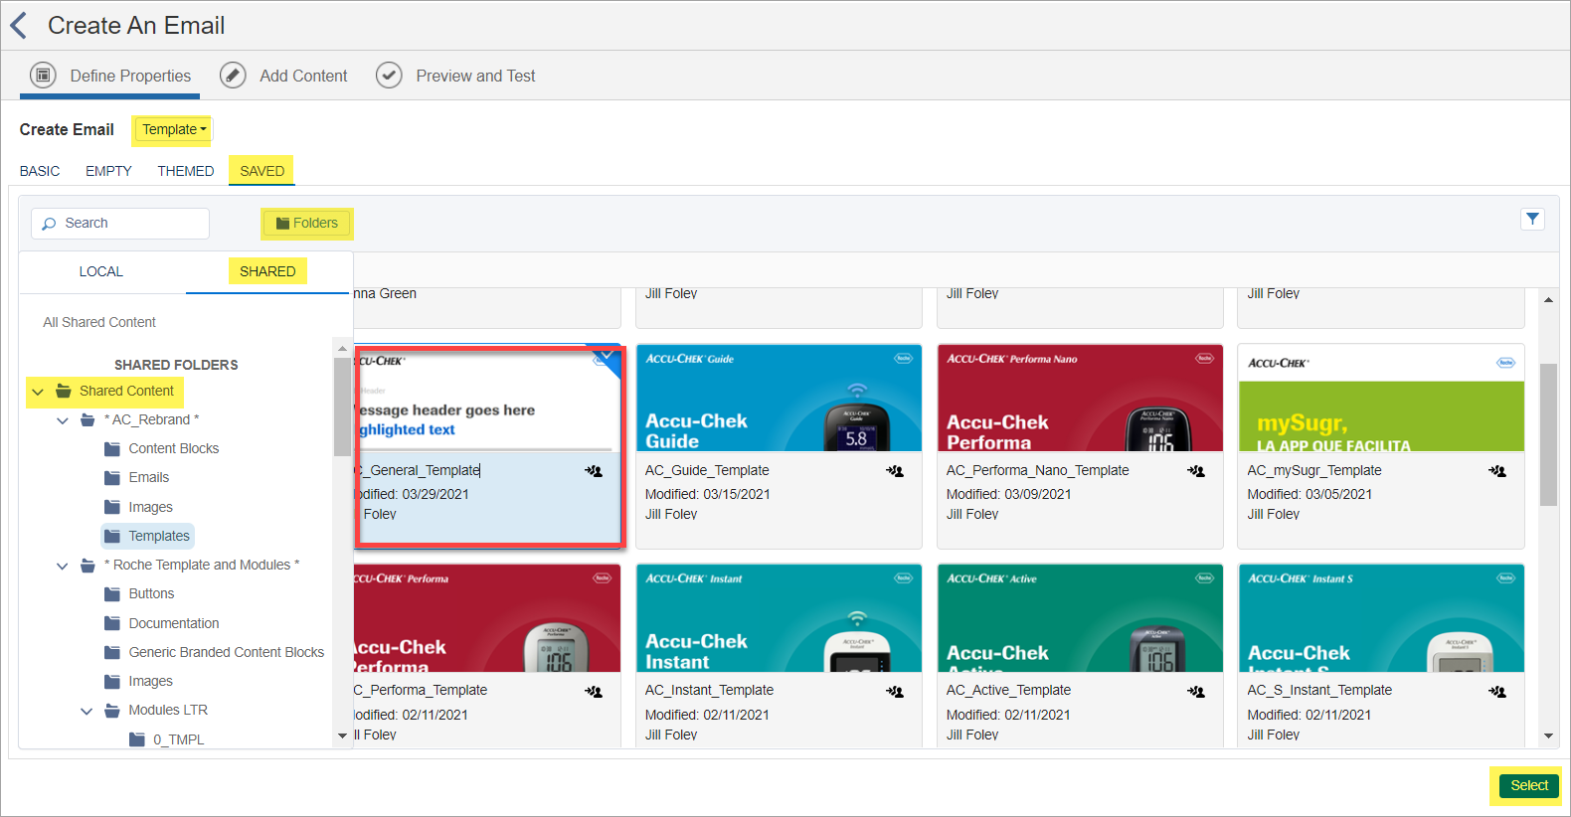
Task: Open the Template dropdown
Action: (174, 129)
